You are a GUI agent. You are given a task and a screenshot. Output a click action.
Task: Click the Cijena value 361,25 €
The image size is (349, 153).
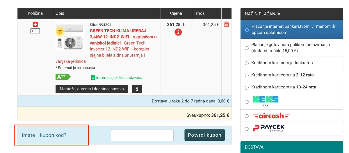coord(176,25)
